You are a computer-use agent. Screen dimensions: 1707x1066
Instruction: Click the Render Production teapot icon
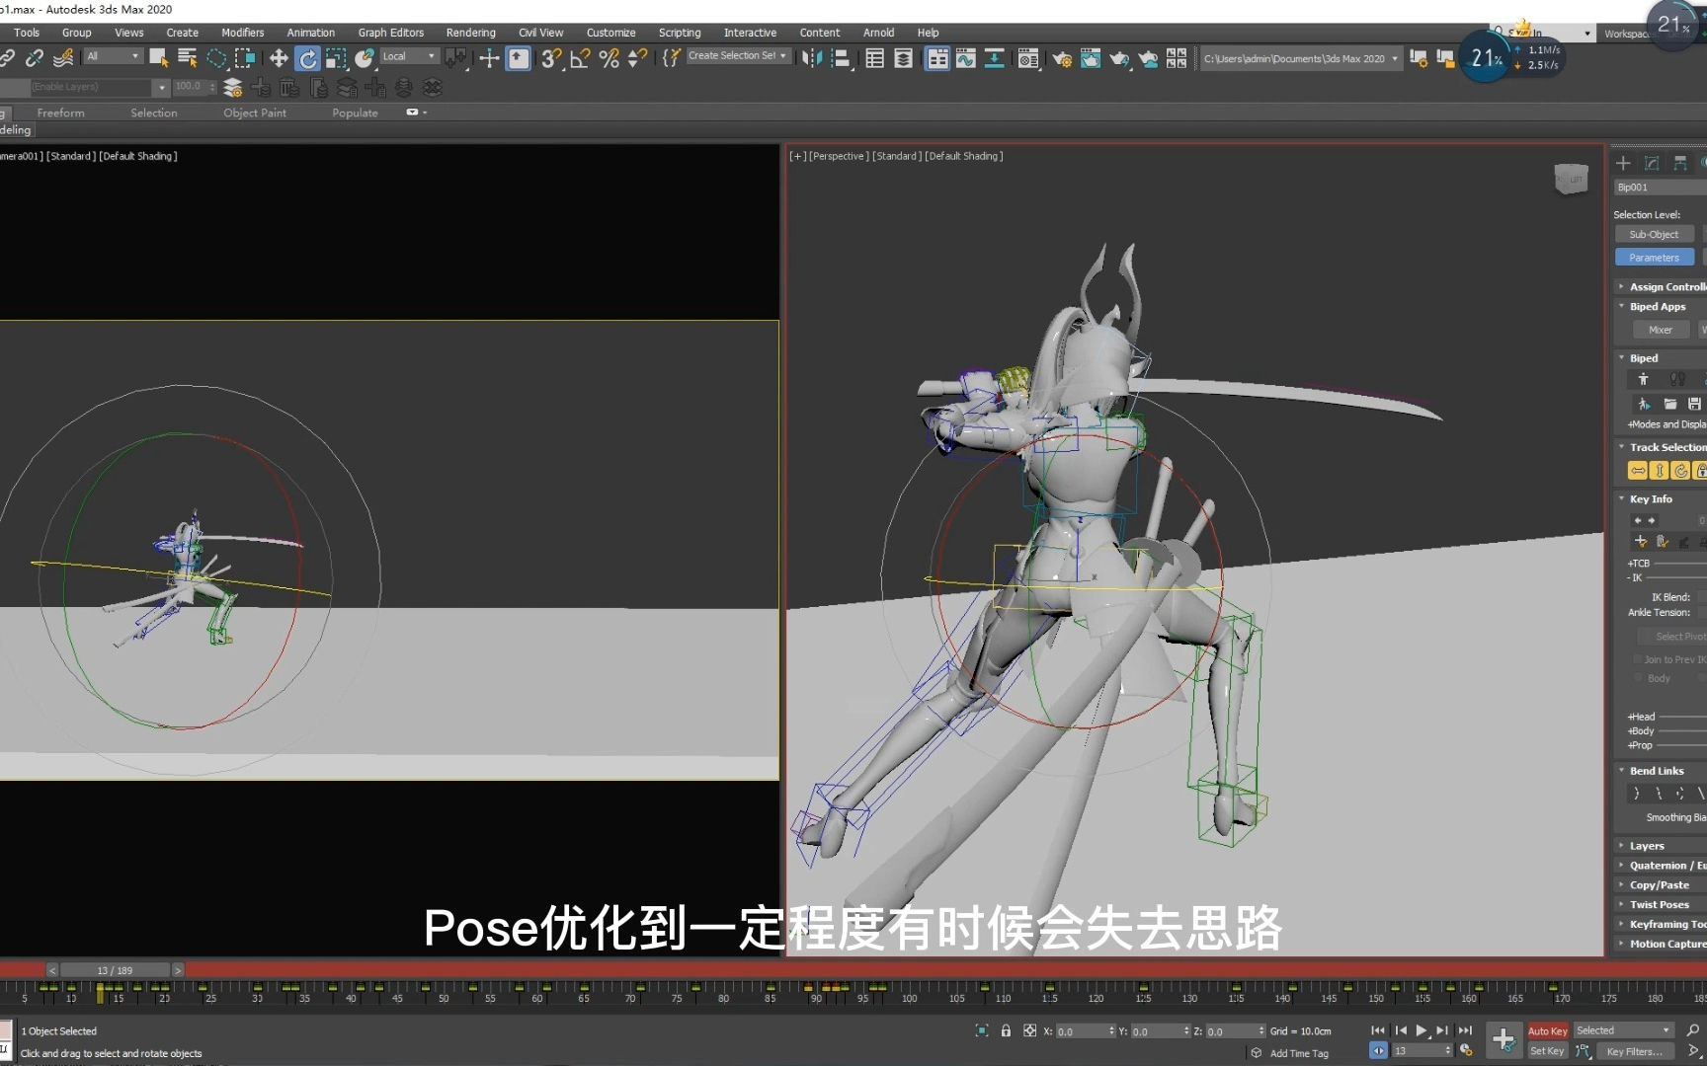point(1118,58)
